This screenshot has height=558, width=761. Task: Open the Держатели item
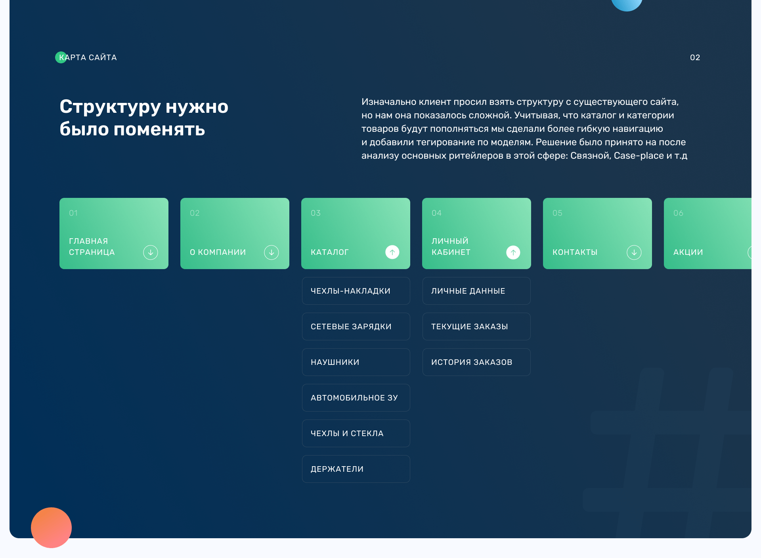click(356, 469)
